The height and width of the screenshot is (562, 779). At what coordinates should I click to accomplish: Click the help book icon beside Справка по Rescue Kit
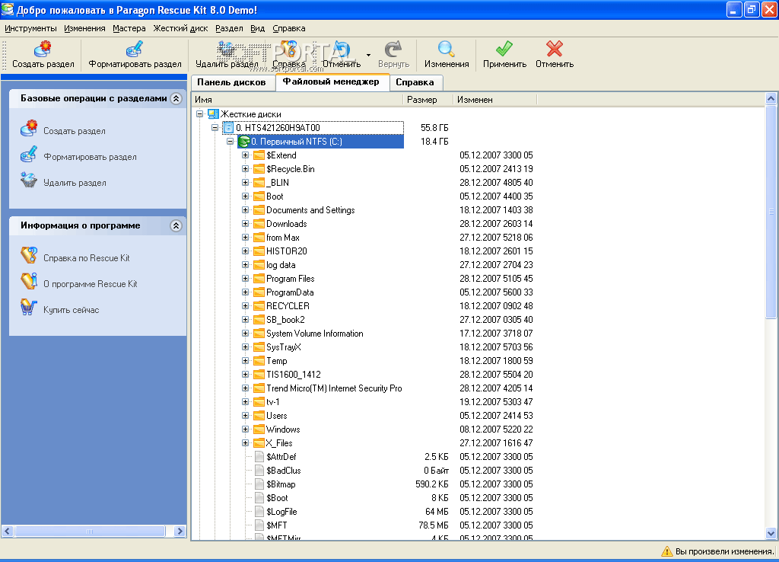click(29, 256)
